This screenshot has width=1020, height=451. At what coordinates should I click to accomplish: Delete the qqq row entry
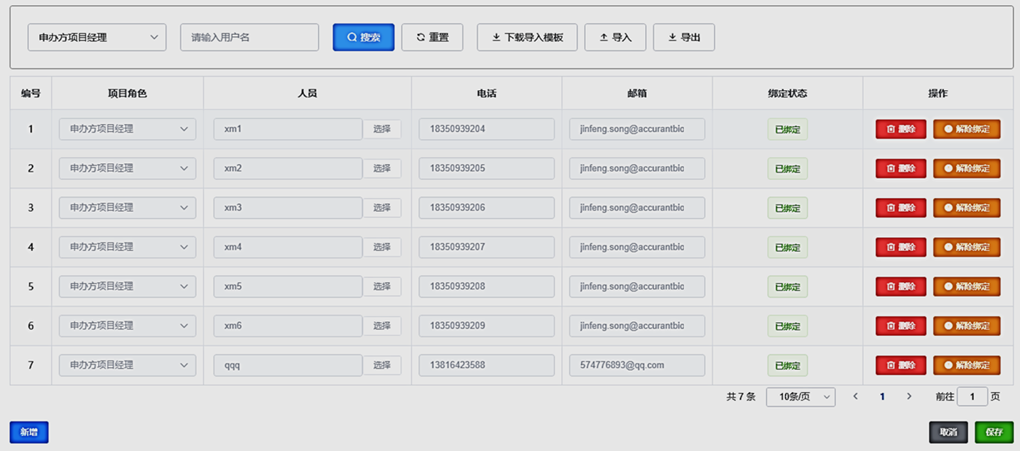(900, 365)
